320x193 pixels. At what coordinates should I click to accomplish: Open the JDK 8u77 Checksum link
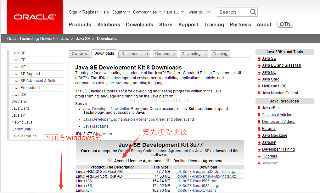click(103, 134)
